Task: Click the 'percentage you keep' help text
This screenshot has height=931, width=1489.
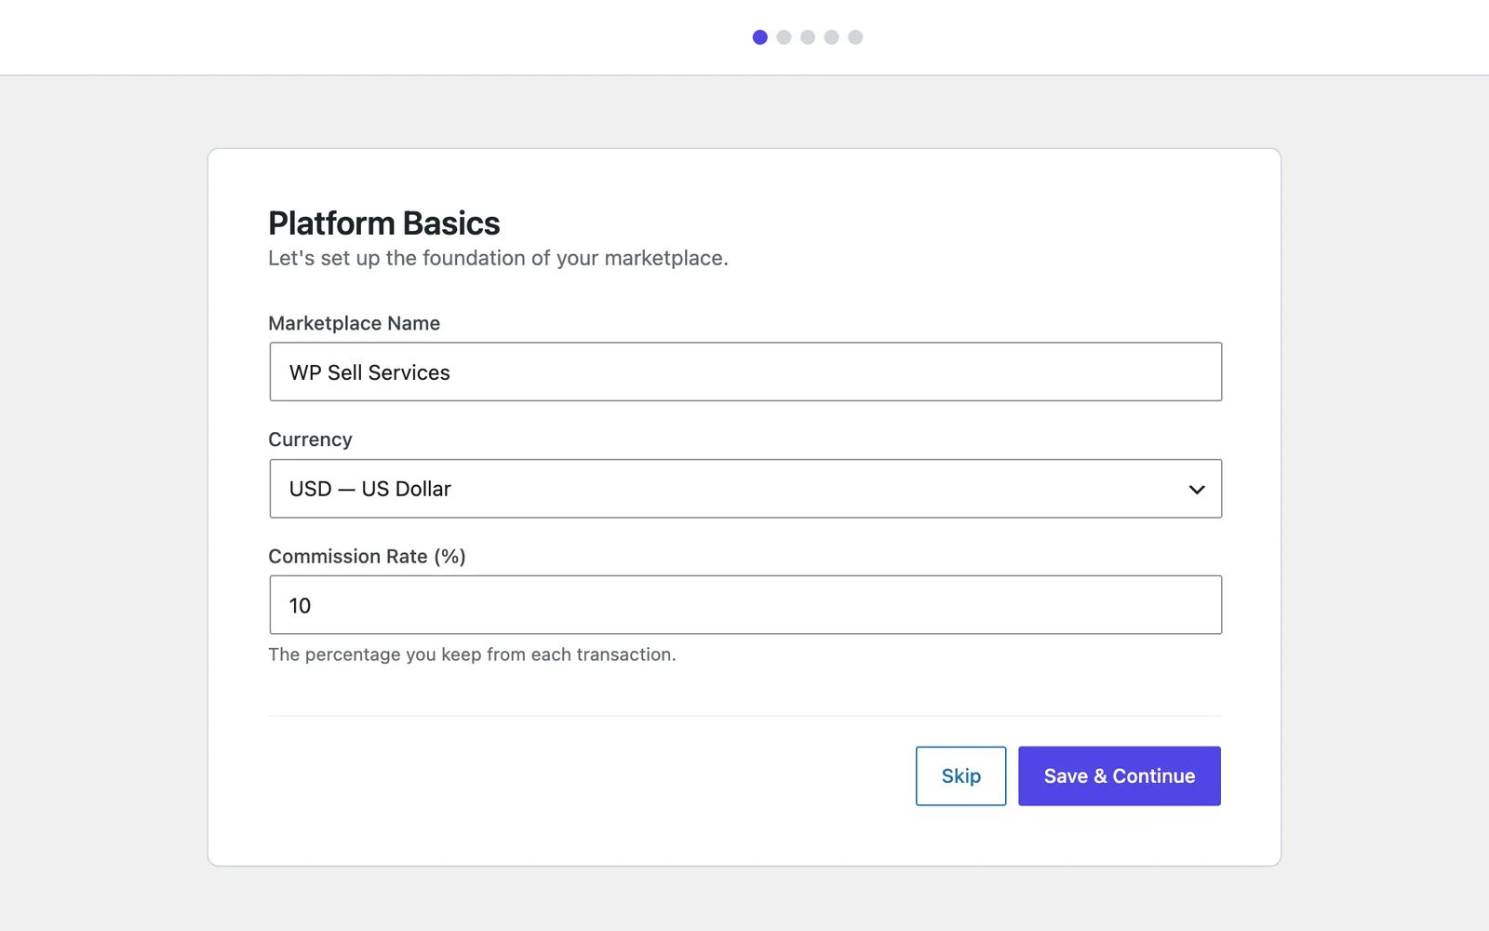Action: 472,654
